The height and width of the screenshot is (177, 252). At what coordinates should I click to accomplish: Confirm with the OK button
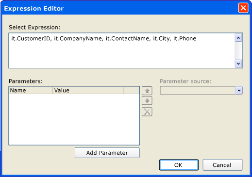click(179, 165)
